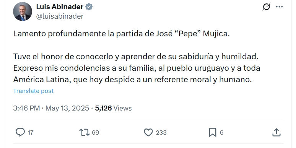Viewport: 296px width, 148px height.
Task: Open the three-dot more options menu
Action: pos(279,7)
